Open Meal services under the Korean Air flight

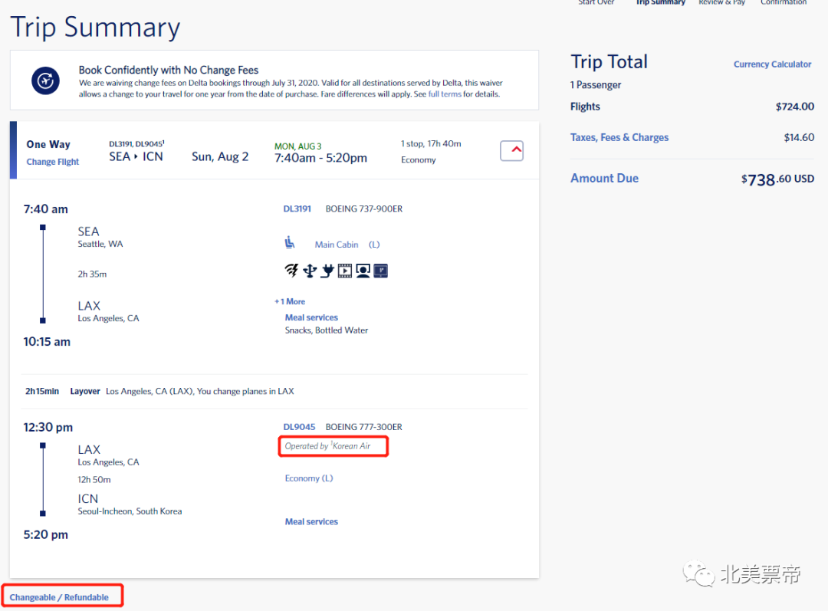click(x=311, y=521)
